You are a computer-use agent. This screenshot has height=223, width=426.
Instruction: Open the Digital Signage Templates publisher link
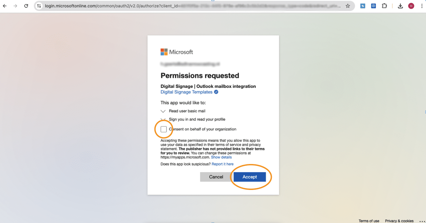click(x=186, y=92)
